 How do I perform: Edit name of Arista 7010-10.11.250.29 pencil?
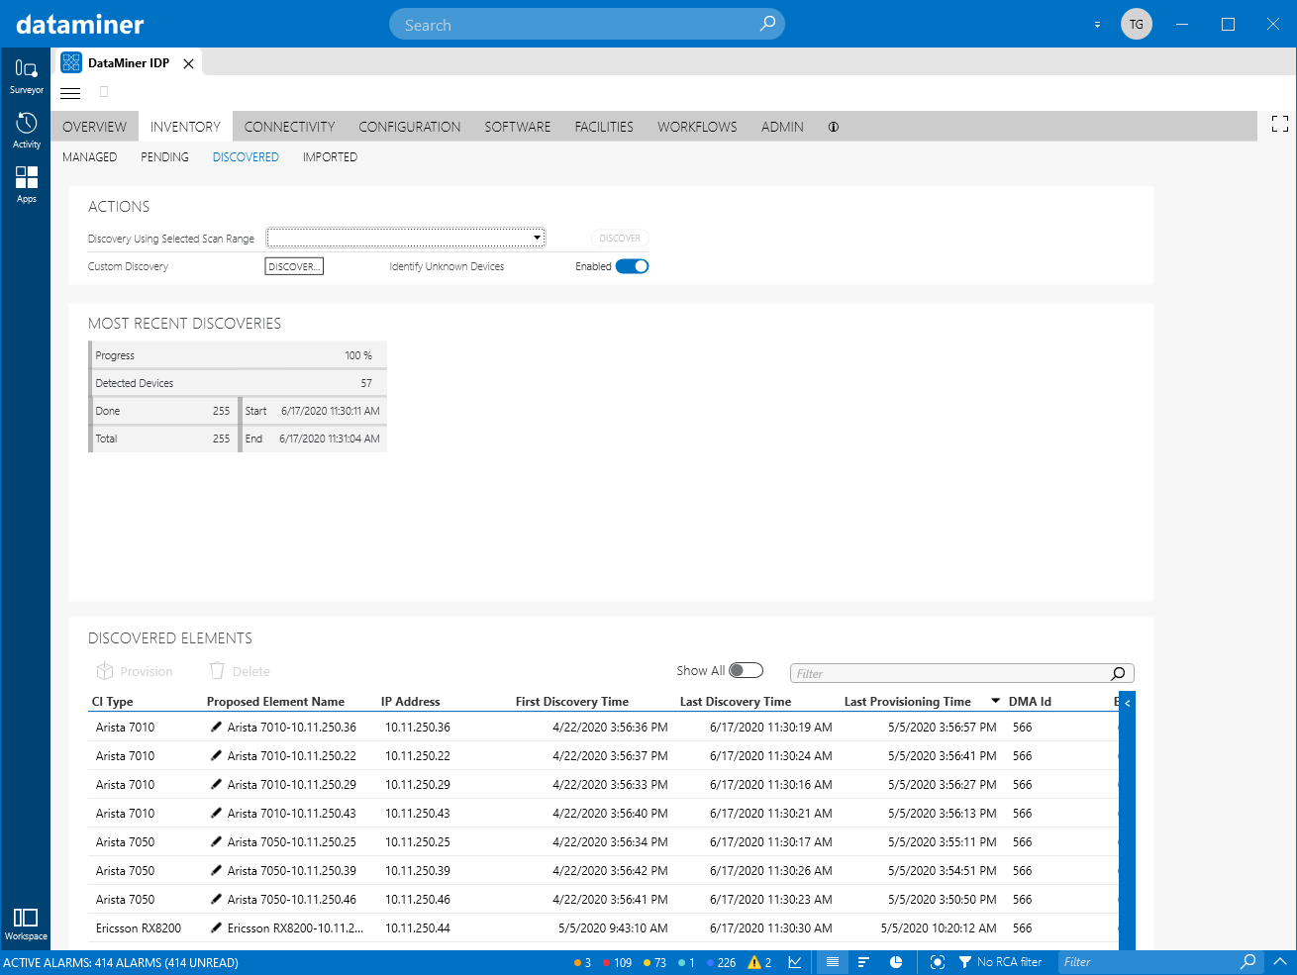[216, 784]
